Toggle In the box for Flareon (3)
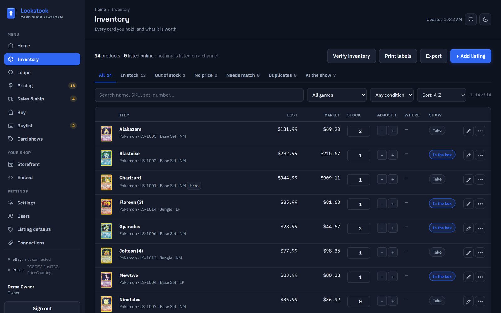Viewport: 501px width, 313px height. [x=442, y=203]
